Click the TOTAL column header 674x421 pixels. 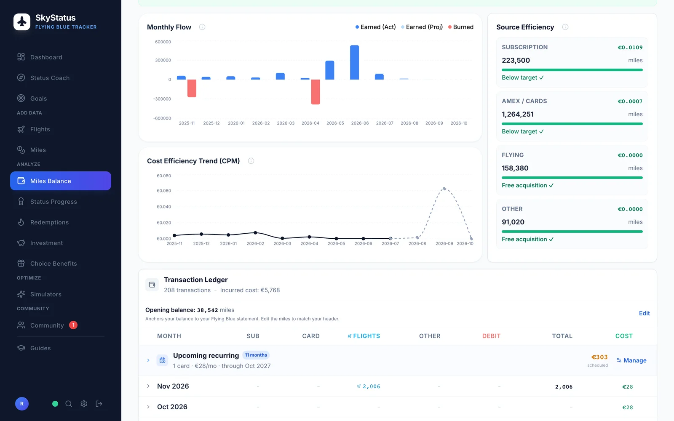pyautogui.click(x=562, y=336)
